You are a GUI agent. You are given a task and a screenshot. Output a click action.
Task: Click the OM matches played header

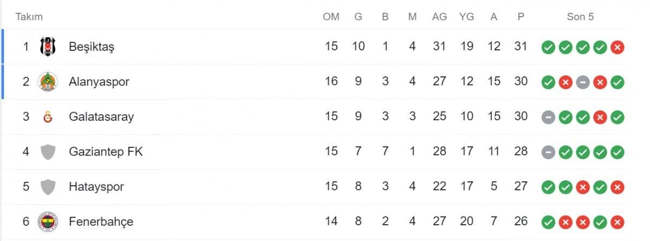point(331,17)
